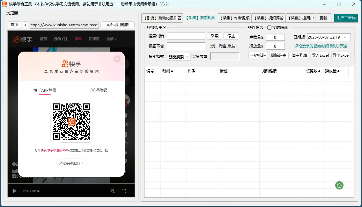Click the 搜索词语 input field

pyautogui.click(x=186, y=36)
